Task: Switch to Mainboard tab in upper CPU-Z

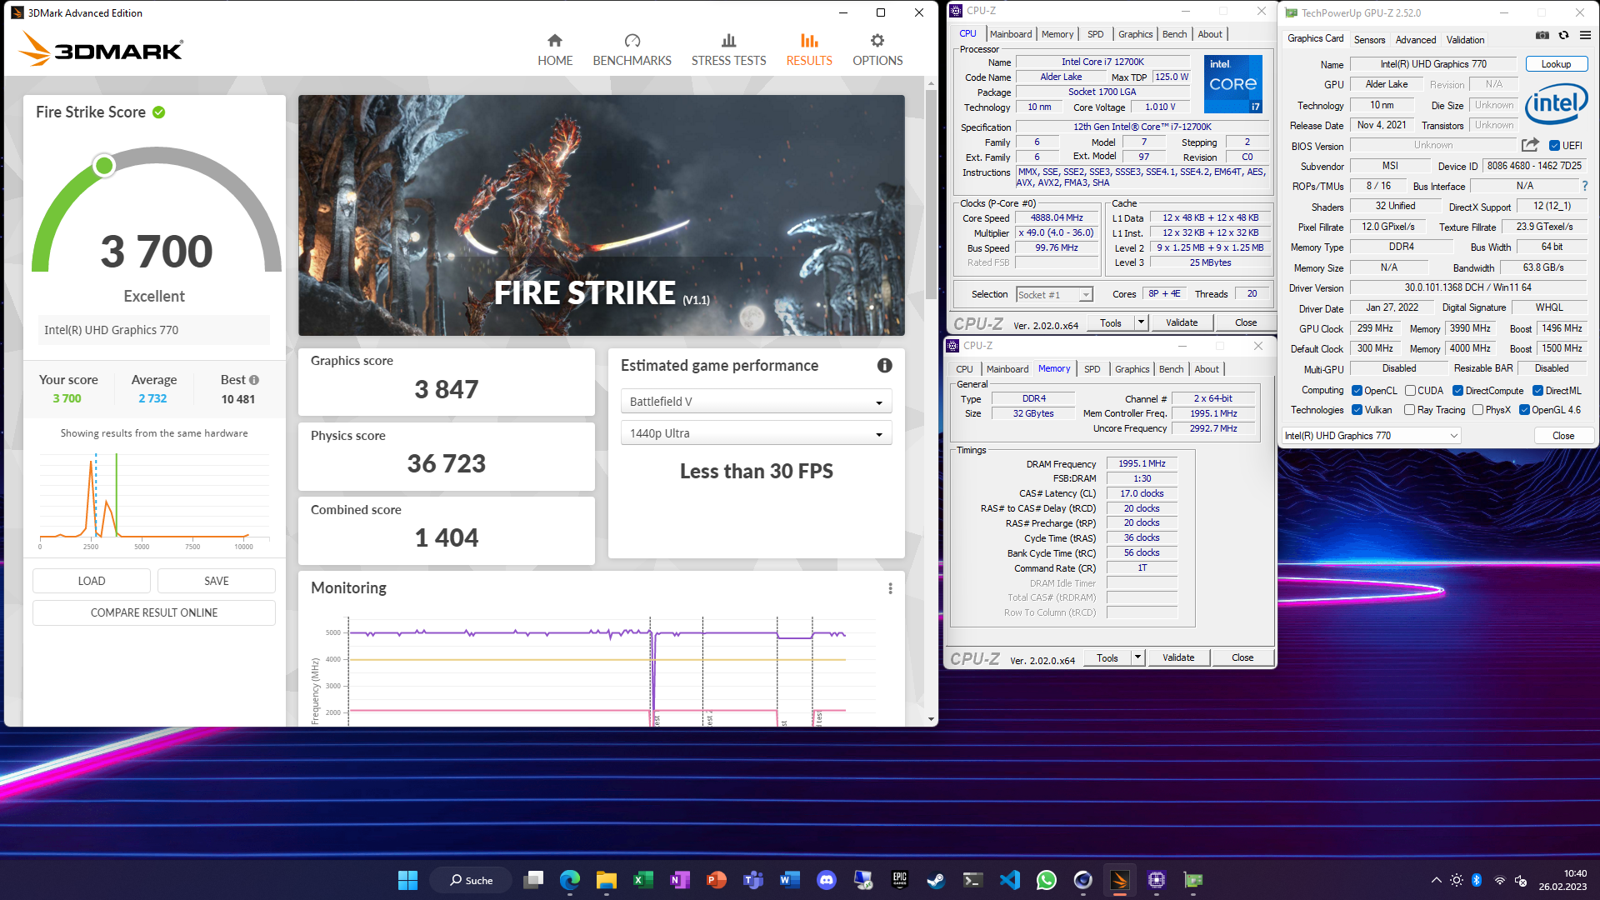Action: click(x=1011, y=34)
